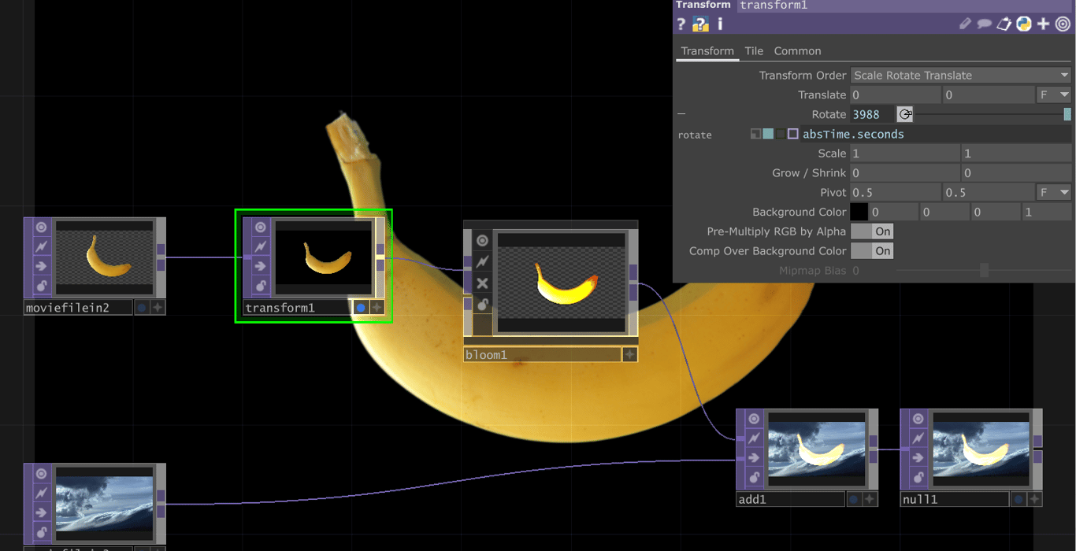1076x551 pixels.
Task: Open the Transform Order dropdown
Action: point(960,76)
